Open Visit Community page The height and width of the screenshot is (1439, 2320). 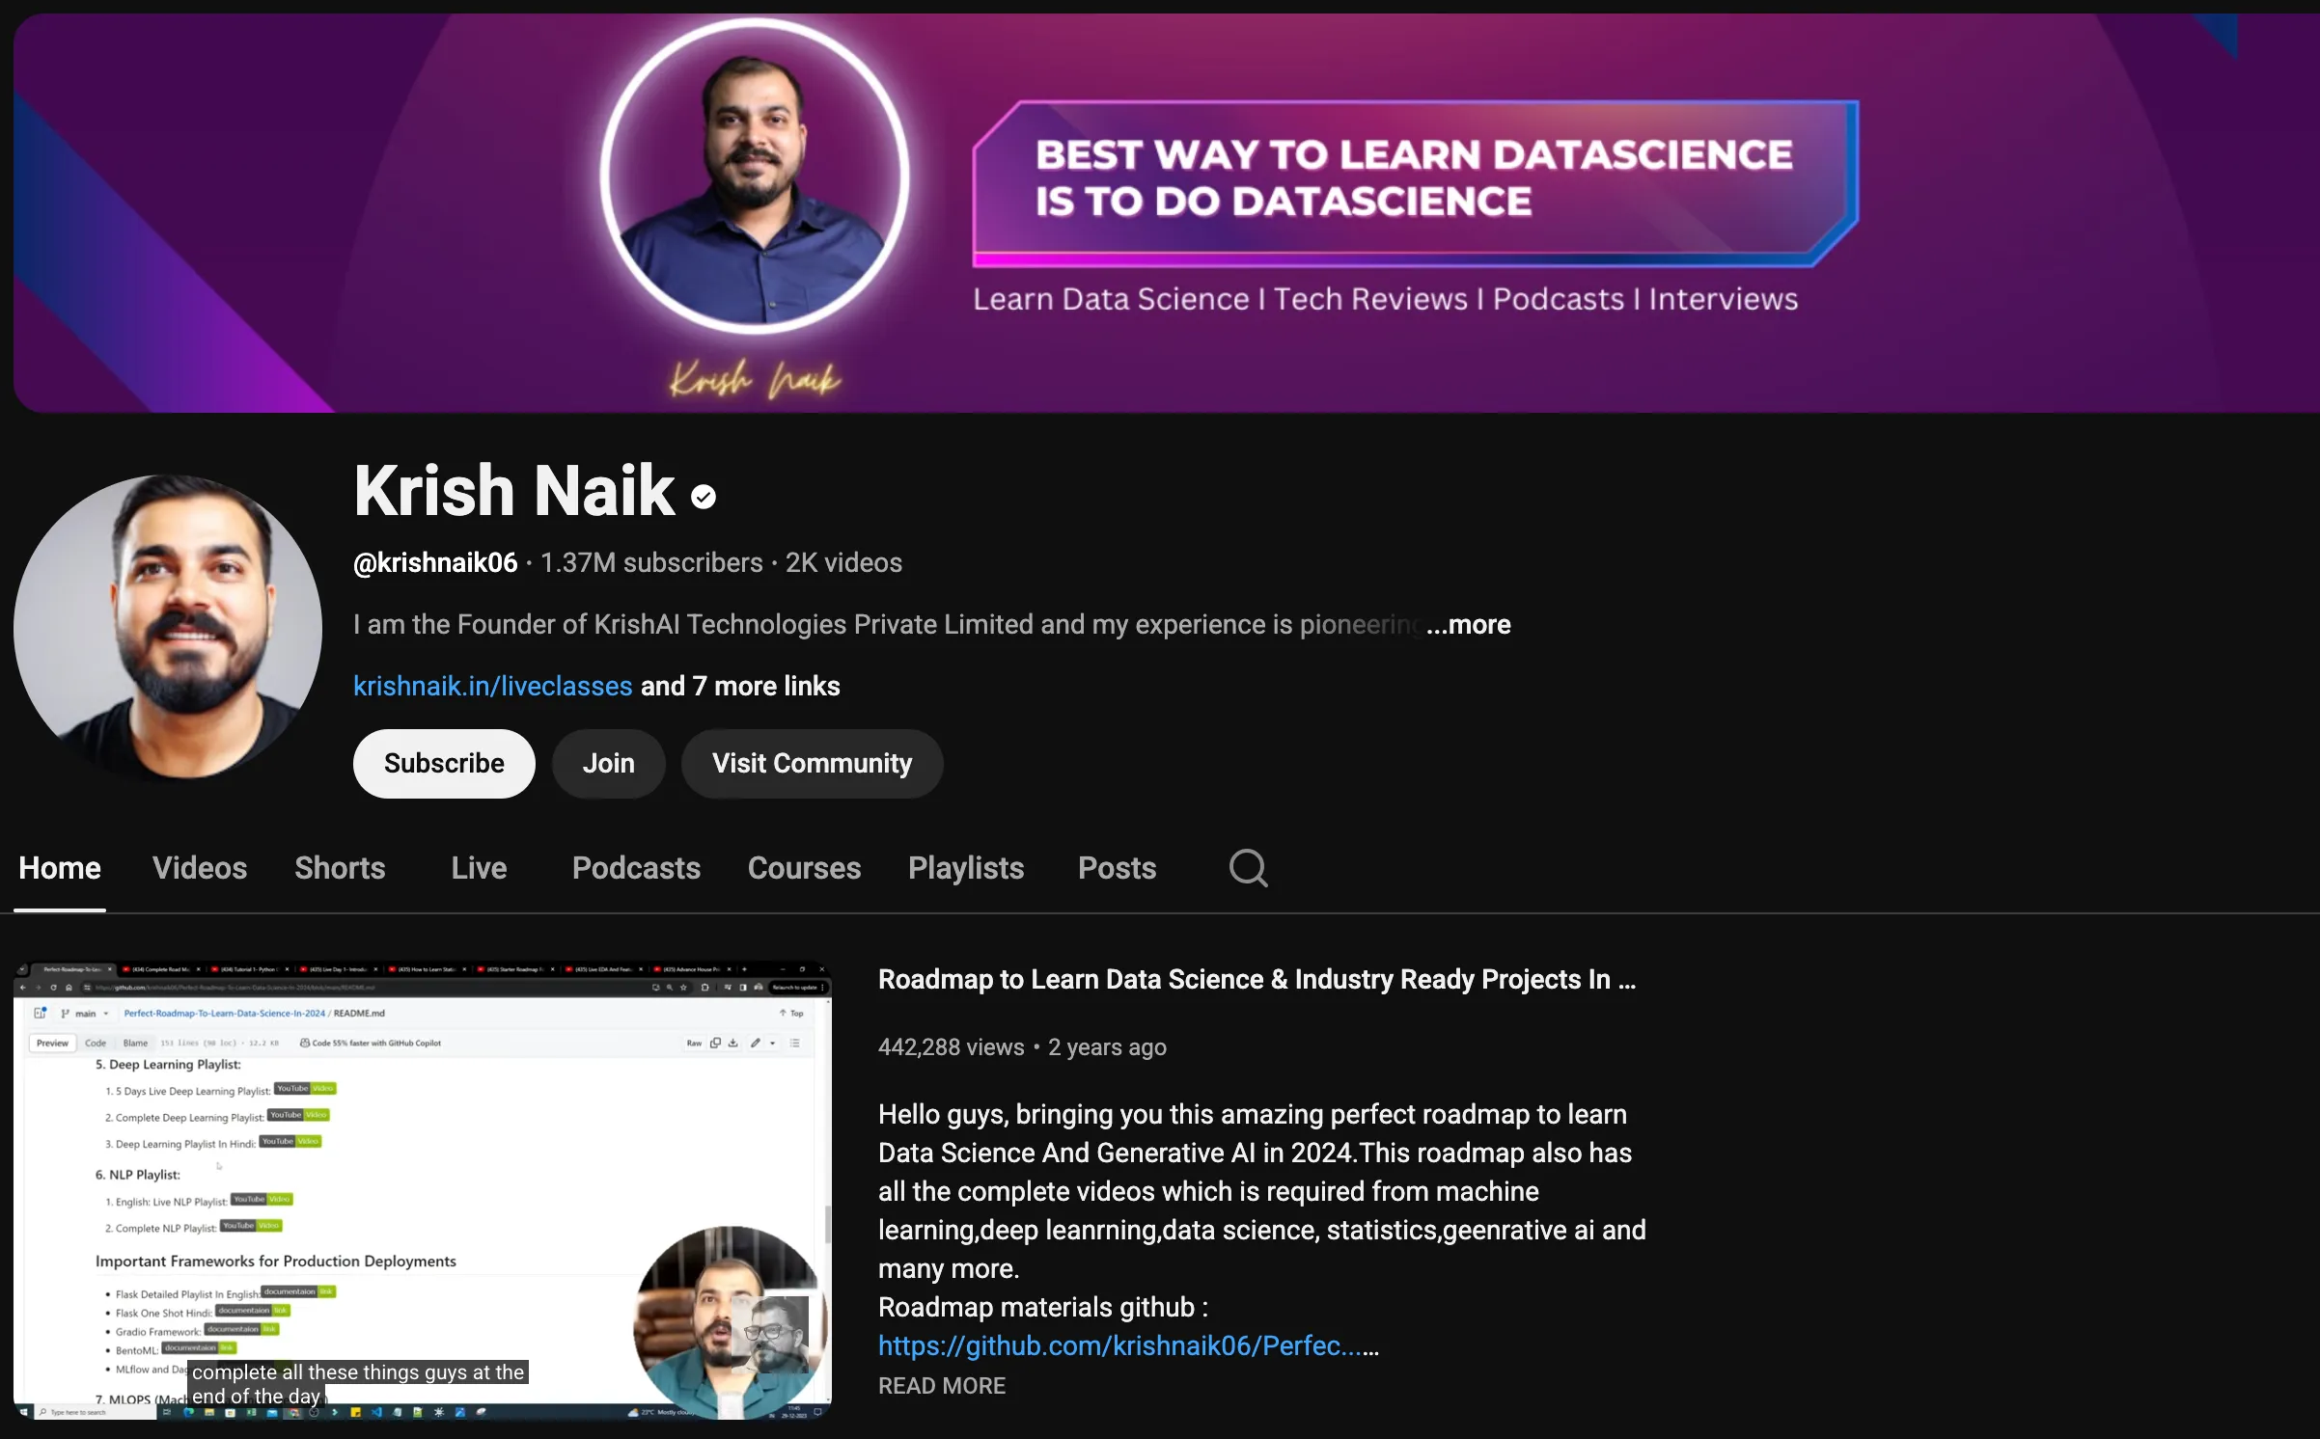click(812, 763)
